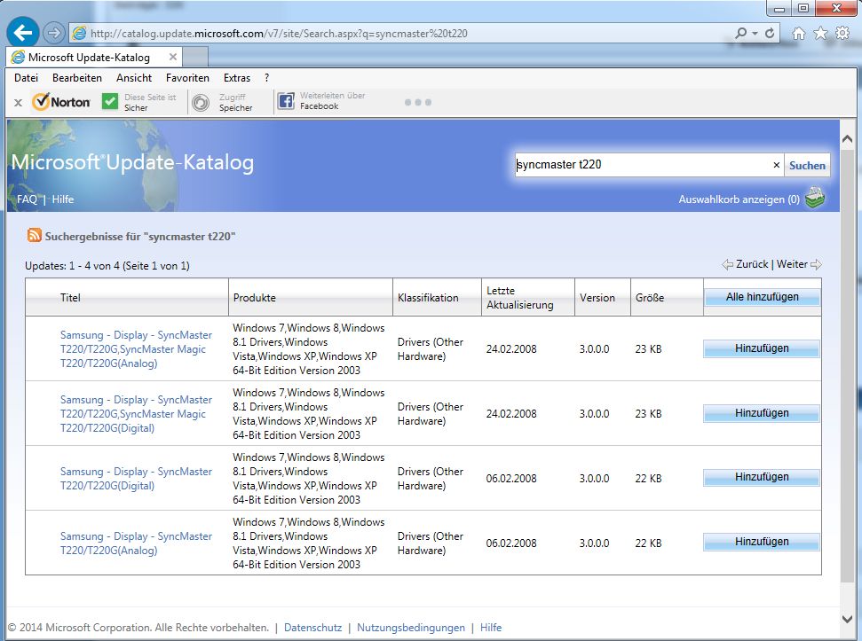862x641 pixels.
Task: Sort by Letzte Aktualisierung column header
Action: coord(519,298)
